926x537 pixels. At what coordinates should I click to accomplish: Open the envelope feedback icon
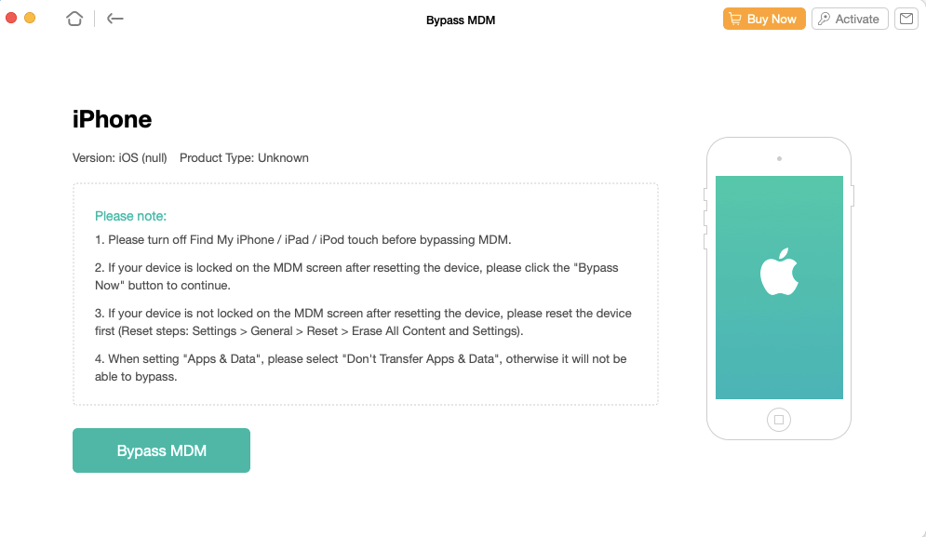pos(905,19)
